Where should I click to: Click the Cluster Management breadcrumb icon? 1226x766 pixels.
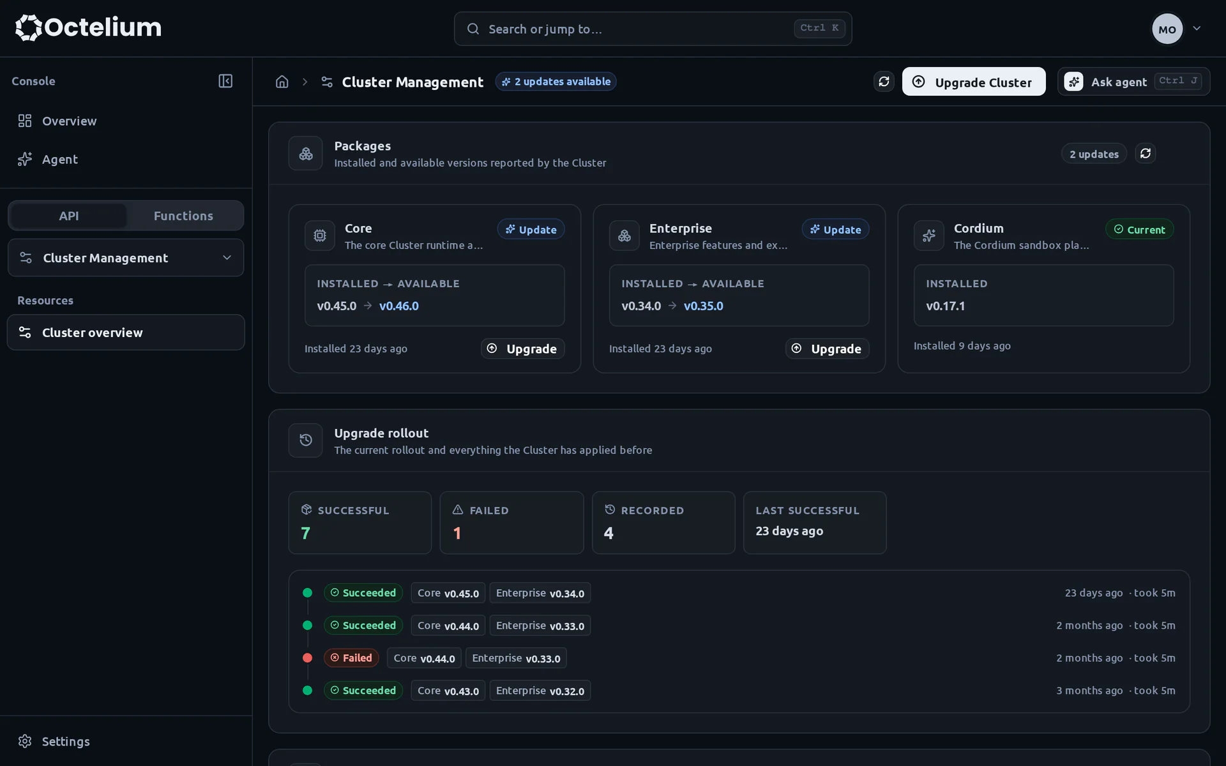click(327, 82)
